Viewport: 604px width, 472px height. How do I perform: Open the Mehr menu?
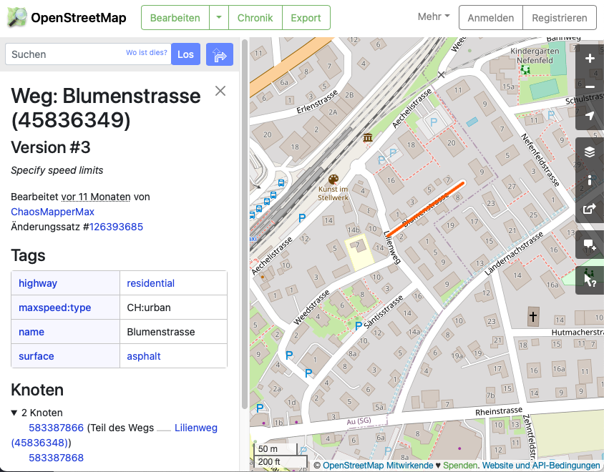(432, 16)
